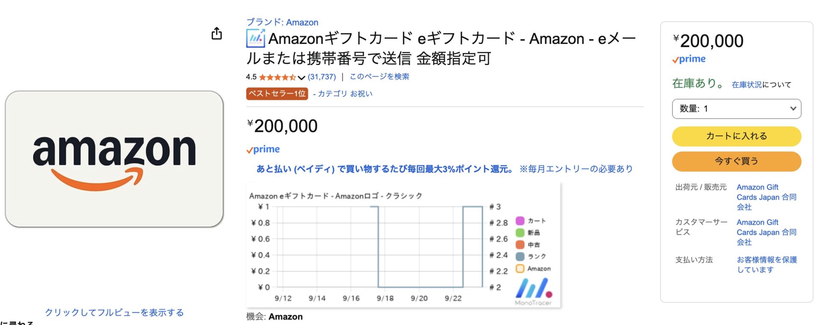The width and height of the screenshot is (821, 325).
Task: Click 今すぐ買う button
Action: click(736, 161)
